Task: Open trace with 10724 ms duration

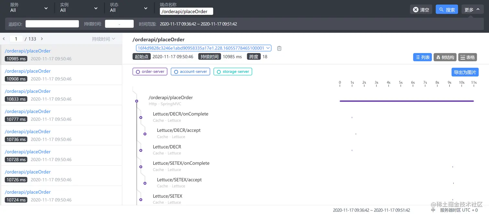Action: (61, 196)
